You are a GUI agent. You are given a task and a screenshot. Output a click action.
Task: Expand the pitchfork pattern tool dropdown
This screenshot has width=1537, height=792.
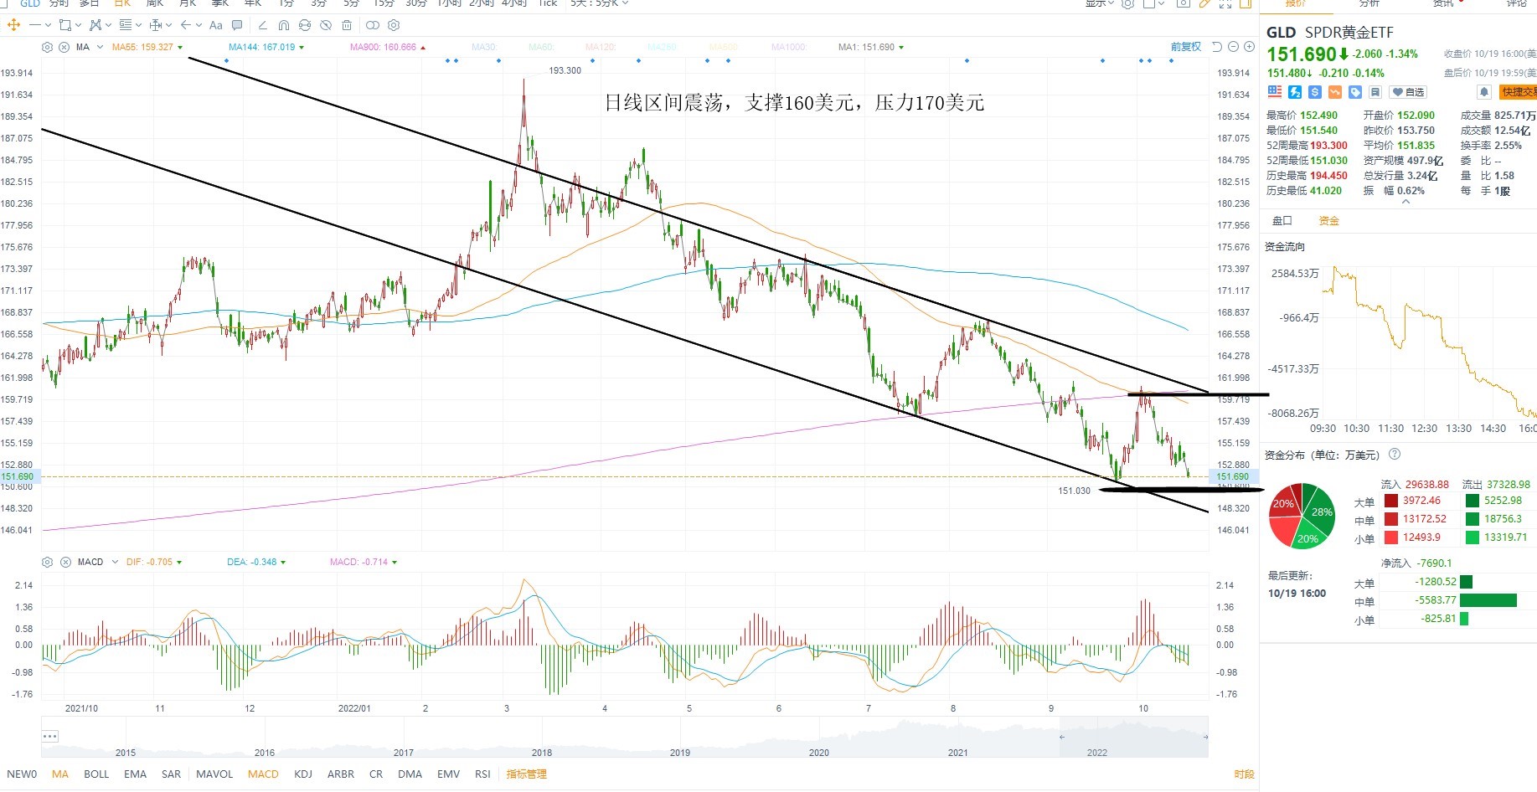coord(108,25)
